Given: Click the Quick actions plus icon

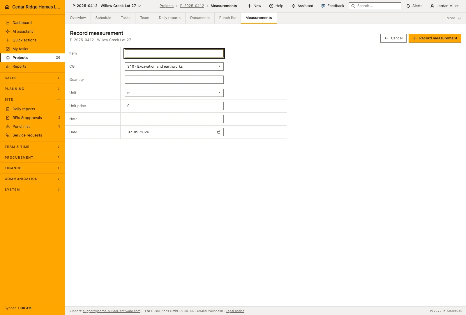Looking at the screenshot, I should (x=8, y=40).
